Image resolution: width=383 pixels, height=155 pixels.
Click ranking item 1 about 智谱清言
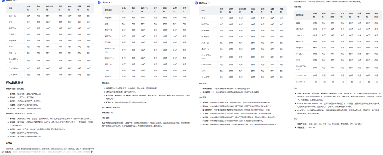(131, 88)
